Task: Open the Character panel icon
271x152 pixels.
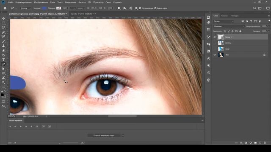Action: (208, 59)
